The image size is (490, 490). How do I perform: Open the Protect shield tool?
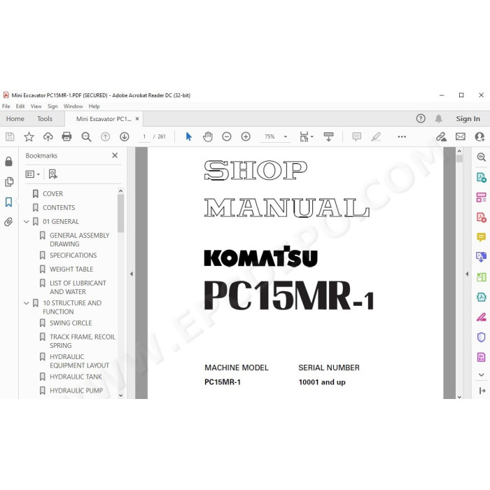click(482, 337)
